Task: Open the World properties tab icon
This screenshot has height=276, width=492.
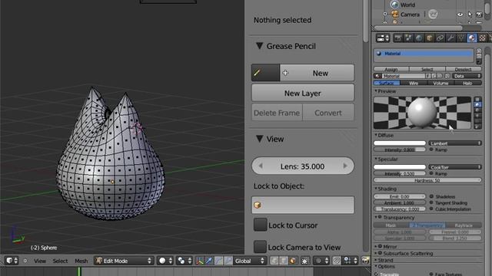Action: (x=419, y=38)
